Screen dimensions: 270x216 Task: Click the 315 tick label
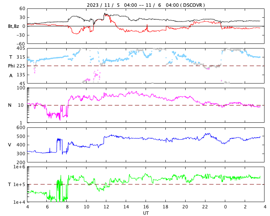tap(21, 57)
